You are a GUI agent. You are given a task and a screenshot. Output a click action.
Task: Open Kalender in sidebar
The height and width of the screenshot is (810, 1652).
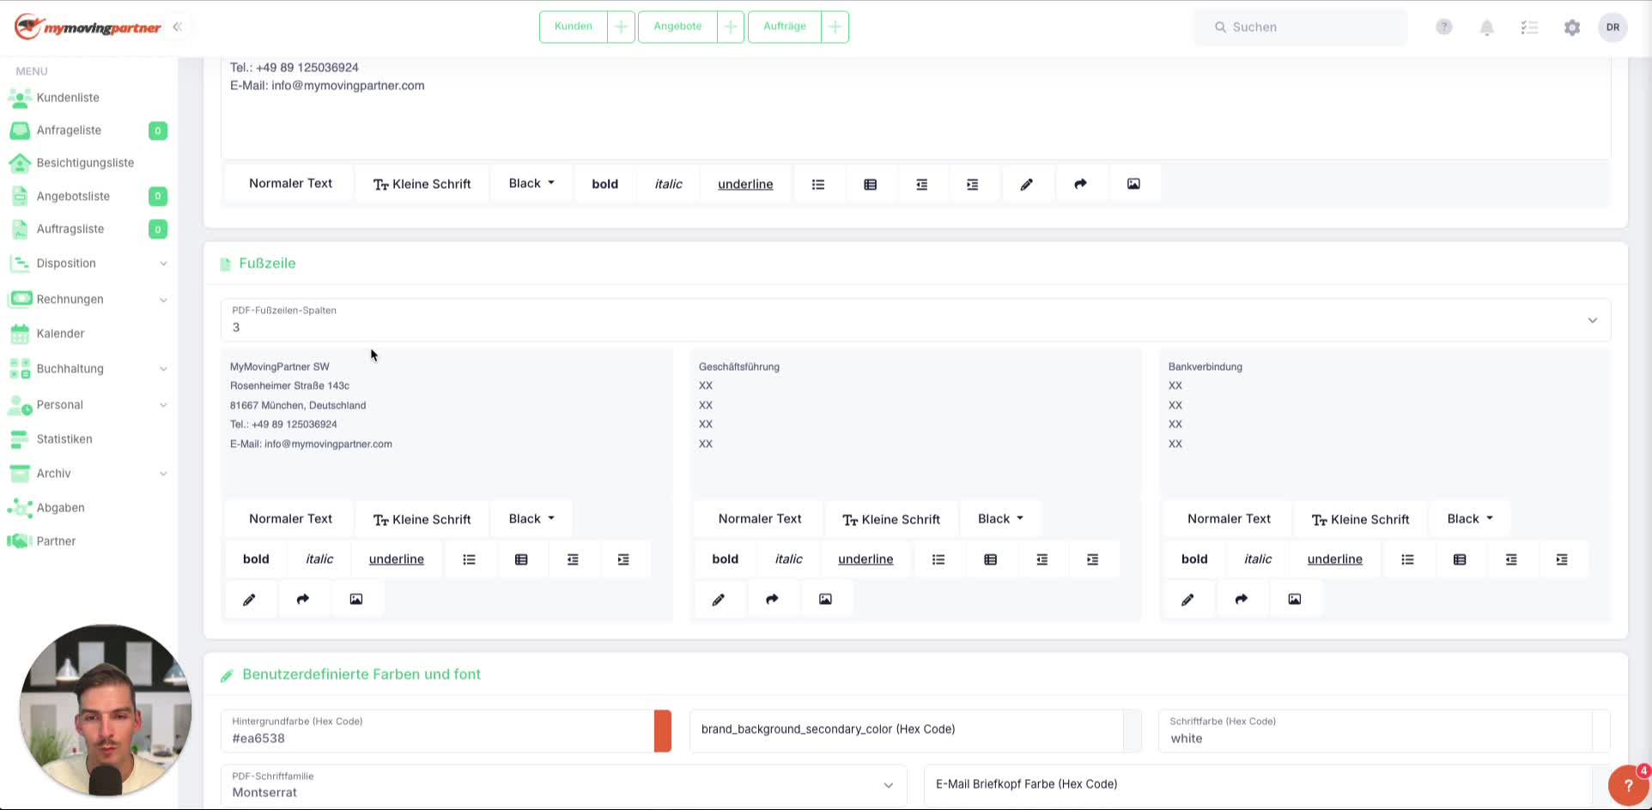tap(60, 334)
